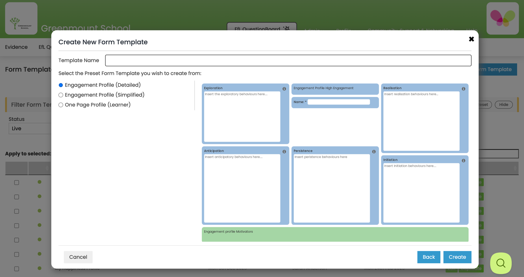Tick the third row checkbox in table
524x277 pixels.
click(17, 211)
